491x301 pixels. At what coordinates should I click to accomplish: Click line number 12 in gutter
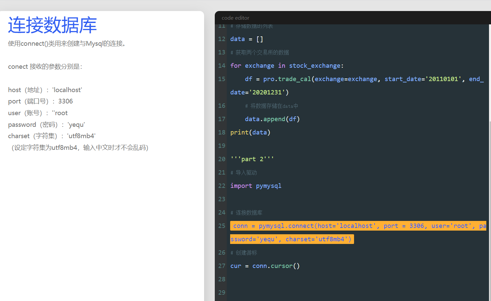pyautogui.click(x=222, y=39)
